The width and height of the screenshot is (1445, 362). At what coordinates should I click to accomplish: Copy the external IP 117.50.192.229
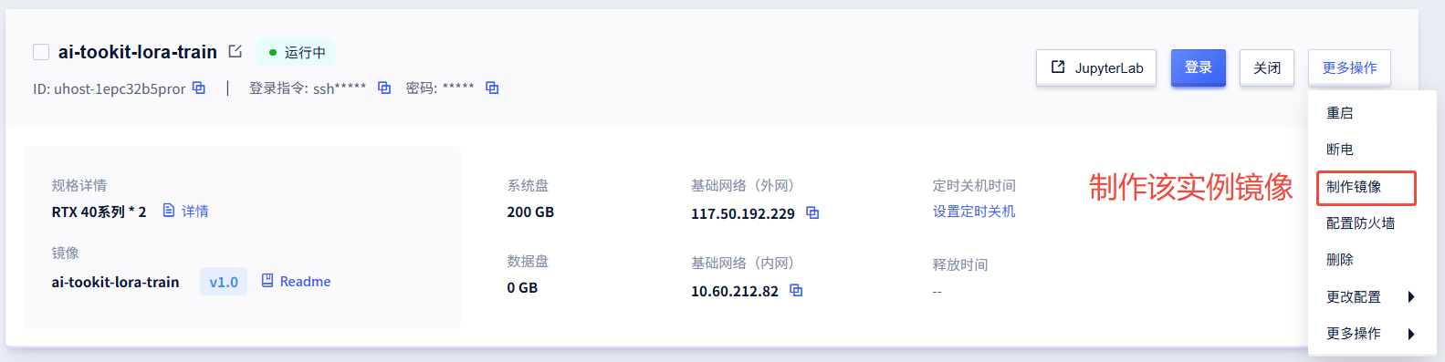812,213
